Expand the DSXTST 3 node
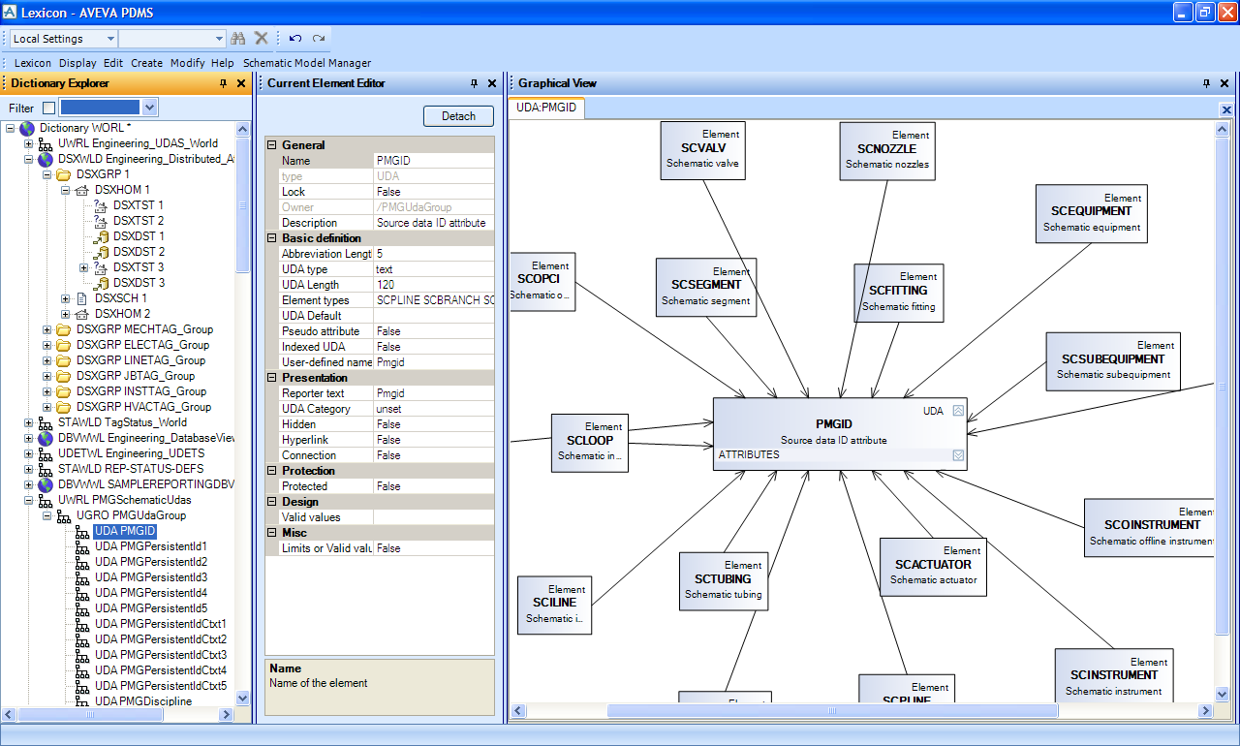 tap(84, 267)
